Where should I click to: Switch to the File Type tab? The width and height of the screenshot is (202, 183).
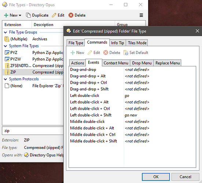(x=76, y=43)
